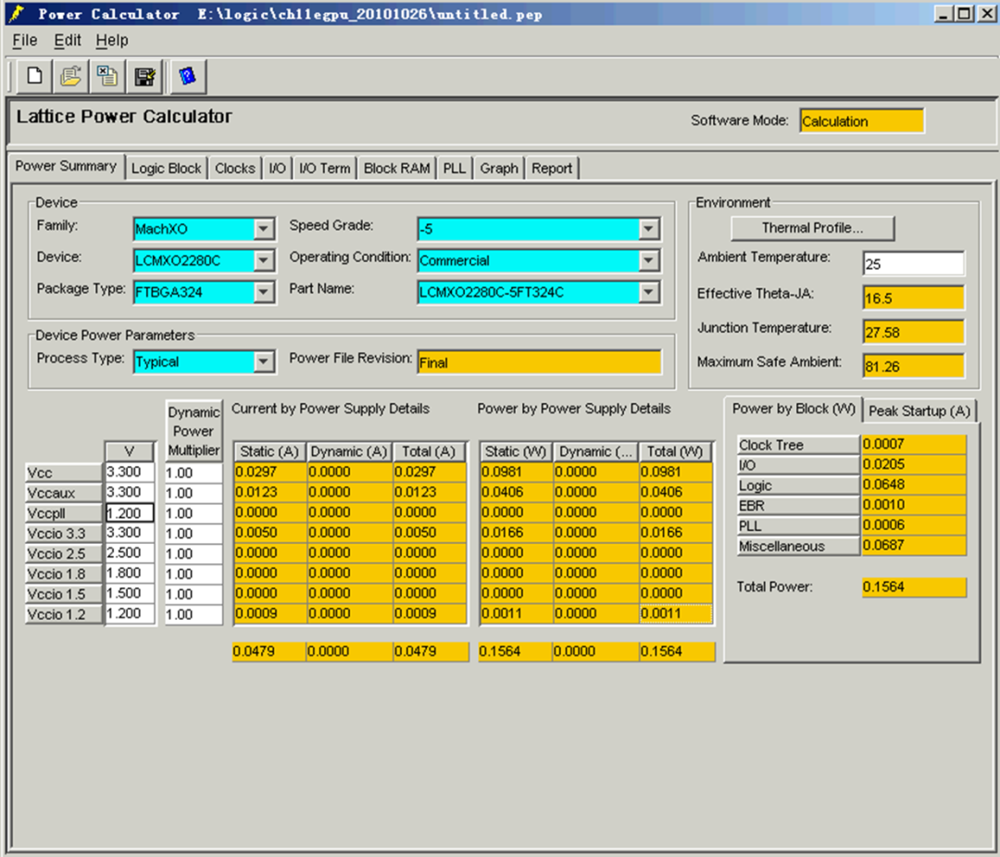This screenshot has height=857, width=1000.
Task: Open the blue Help book icon
Action: coord(187,77)
